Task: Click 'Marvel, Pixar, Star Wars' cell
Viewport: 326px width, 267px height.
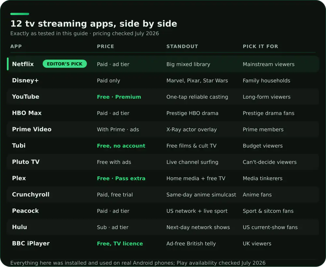Action: point(197,81)
